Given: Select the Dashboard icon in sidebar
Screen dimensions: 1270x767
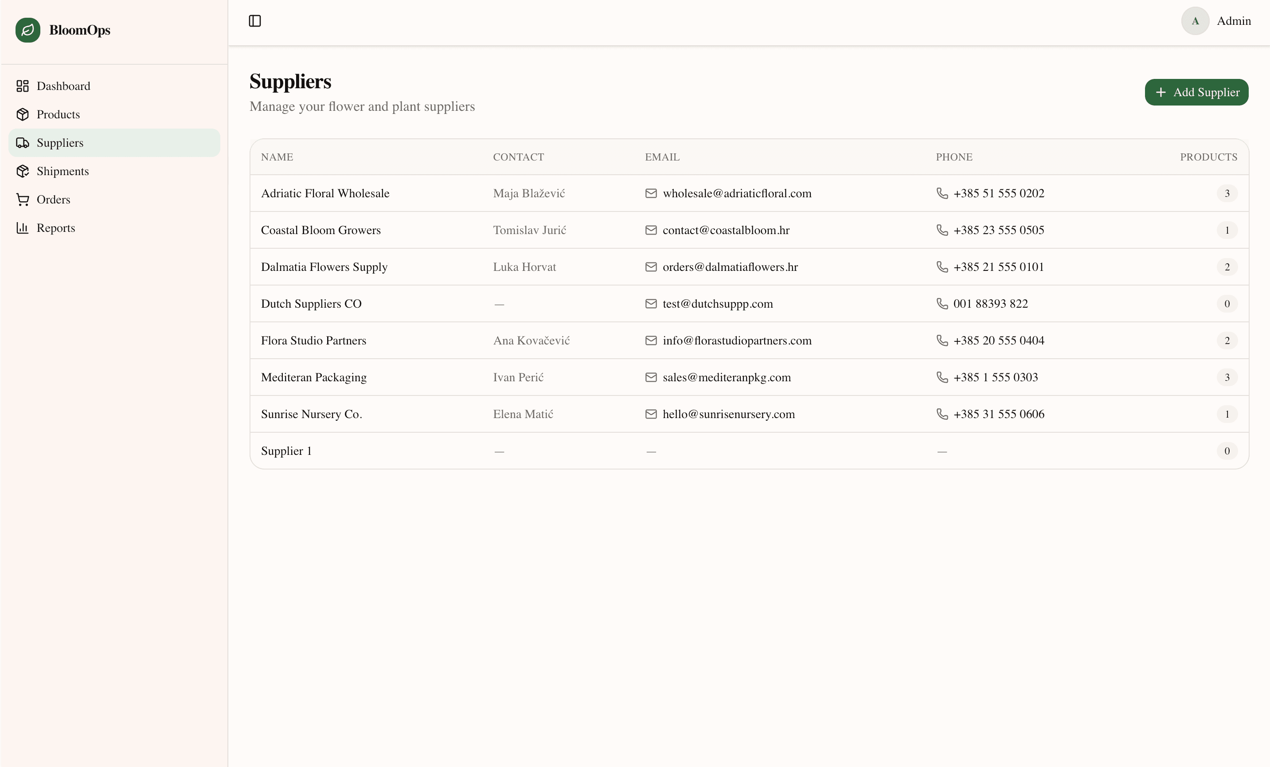Looking at the screenshot, I should coord(23,86).
